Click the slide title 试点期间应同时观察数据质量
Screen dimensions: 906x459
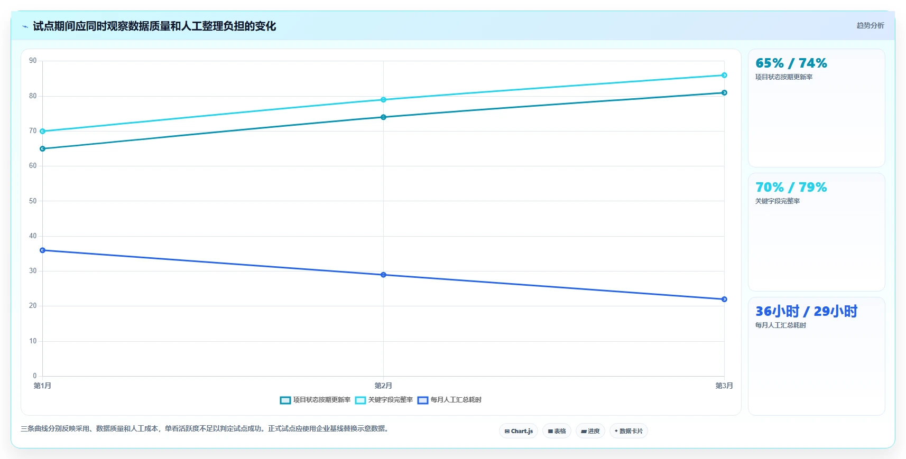154,26
